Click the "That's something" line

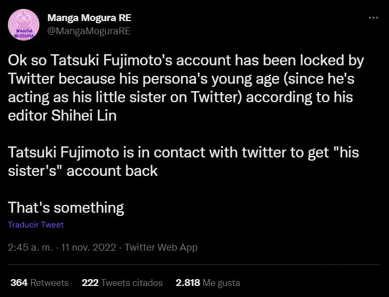tap(66, 207)
